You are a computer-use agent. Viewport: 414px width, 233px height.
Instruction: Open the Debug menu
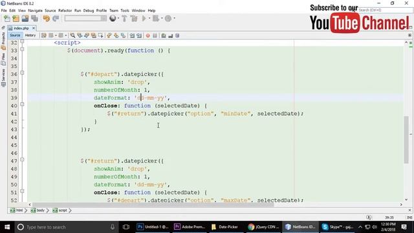click(89, 10)
